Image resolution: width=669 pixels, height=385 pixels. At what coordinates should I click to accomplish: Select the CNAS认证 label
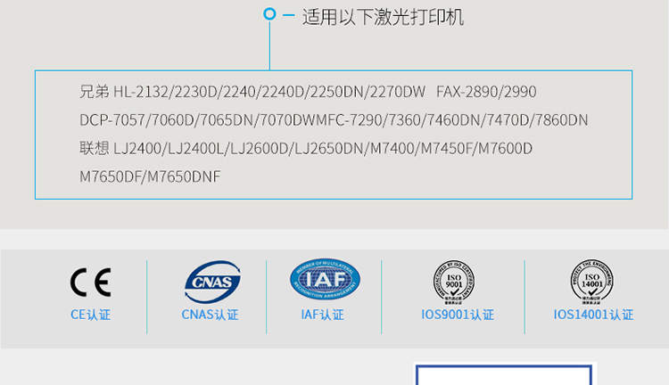[x=210, y=315]
